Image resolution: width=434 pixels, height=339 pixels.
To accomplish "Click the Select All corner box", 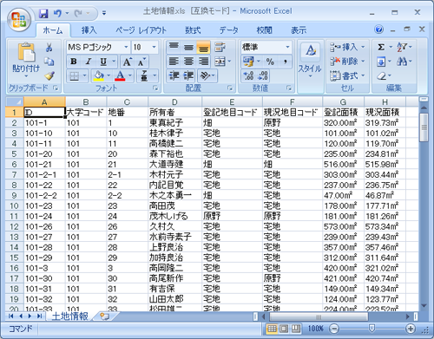I will point(15,101).
